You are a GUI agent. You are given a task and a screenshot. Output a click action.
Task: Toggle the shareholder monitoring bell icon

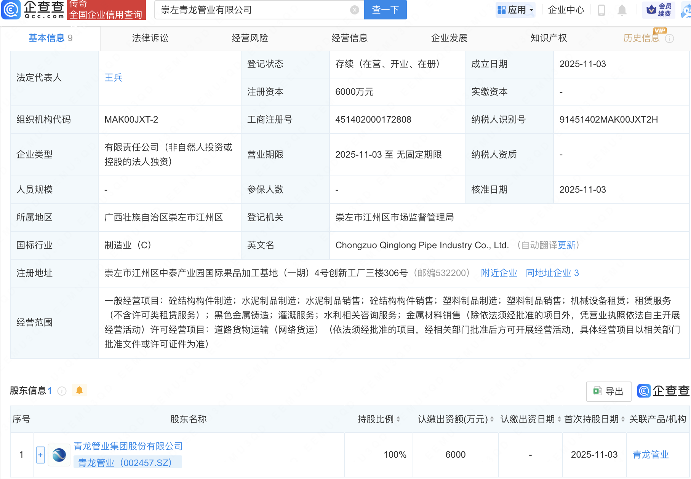pyautogui.click(x=79, y=390)
